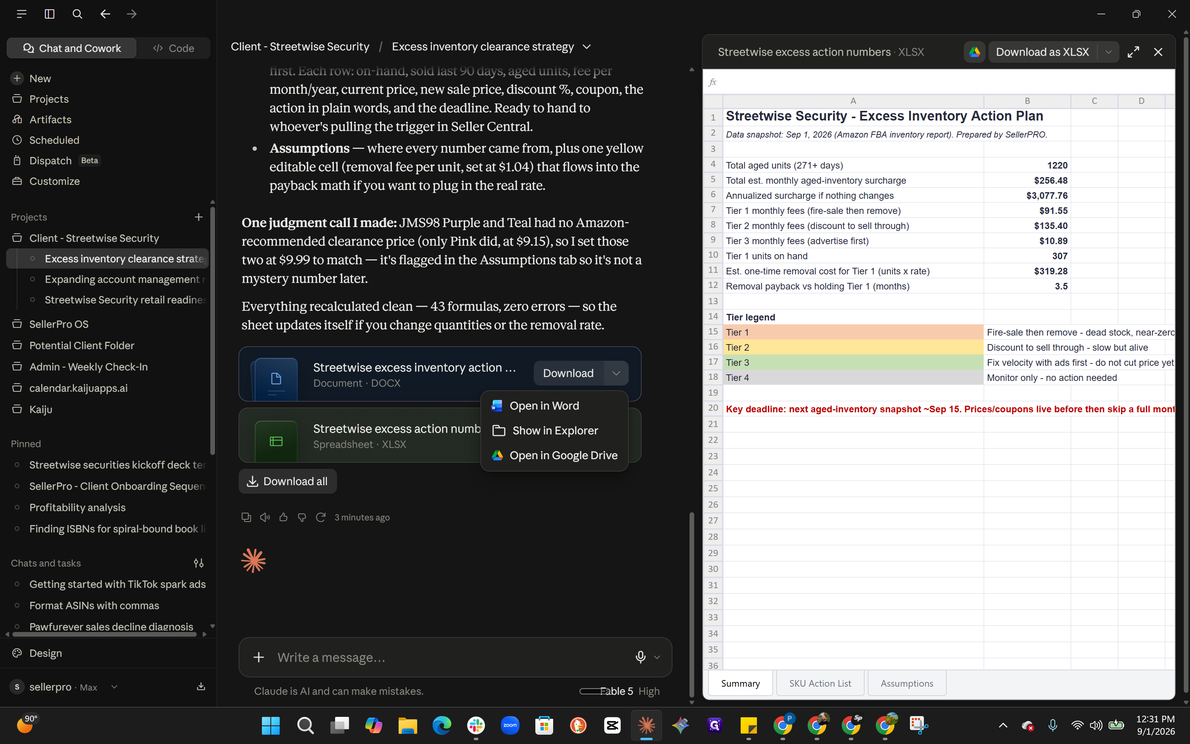Open the Chats and tasks filter icon
The width and height of the screenshot is (1190, 744).
[199, 563]
